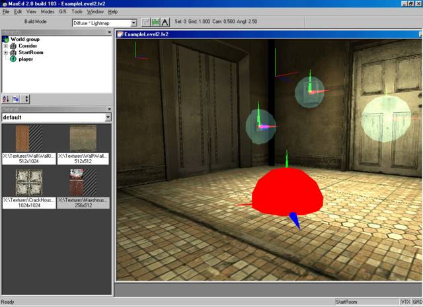423x307 pixels.
Task: Open the Tools menu
Action: pyautogui.click(x=77, y=12)
